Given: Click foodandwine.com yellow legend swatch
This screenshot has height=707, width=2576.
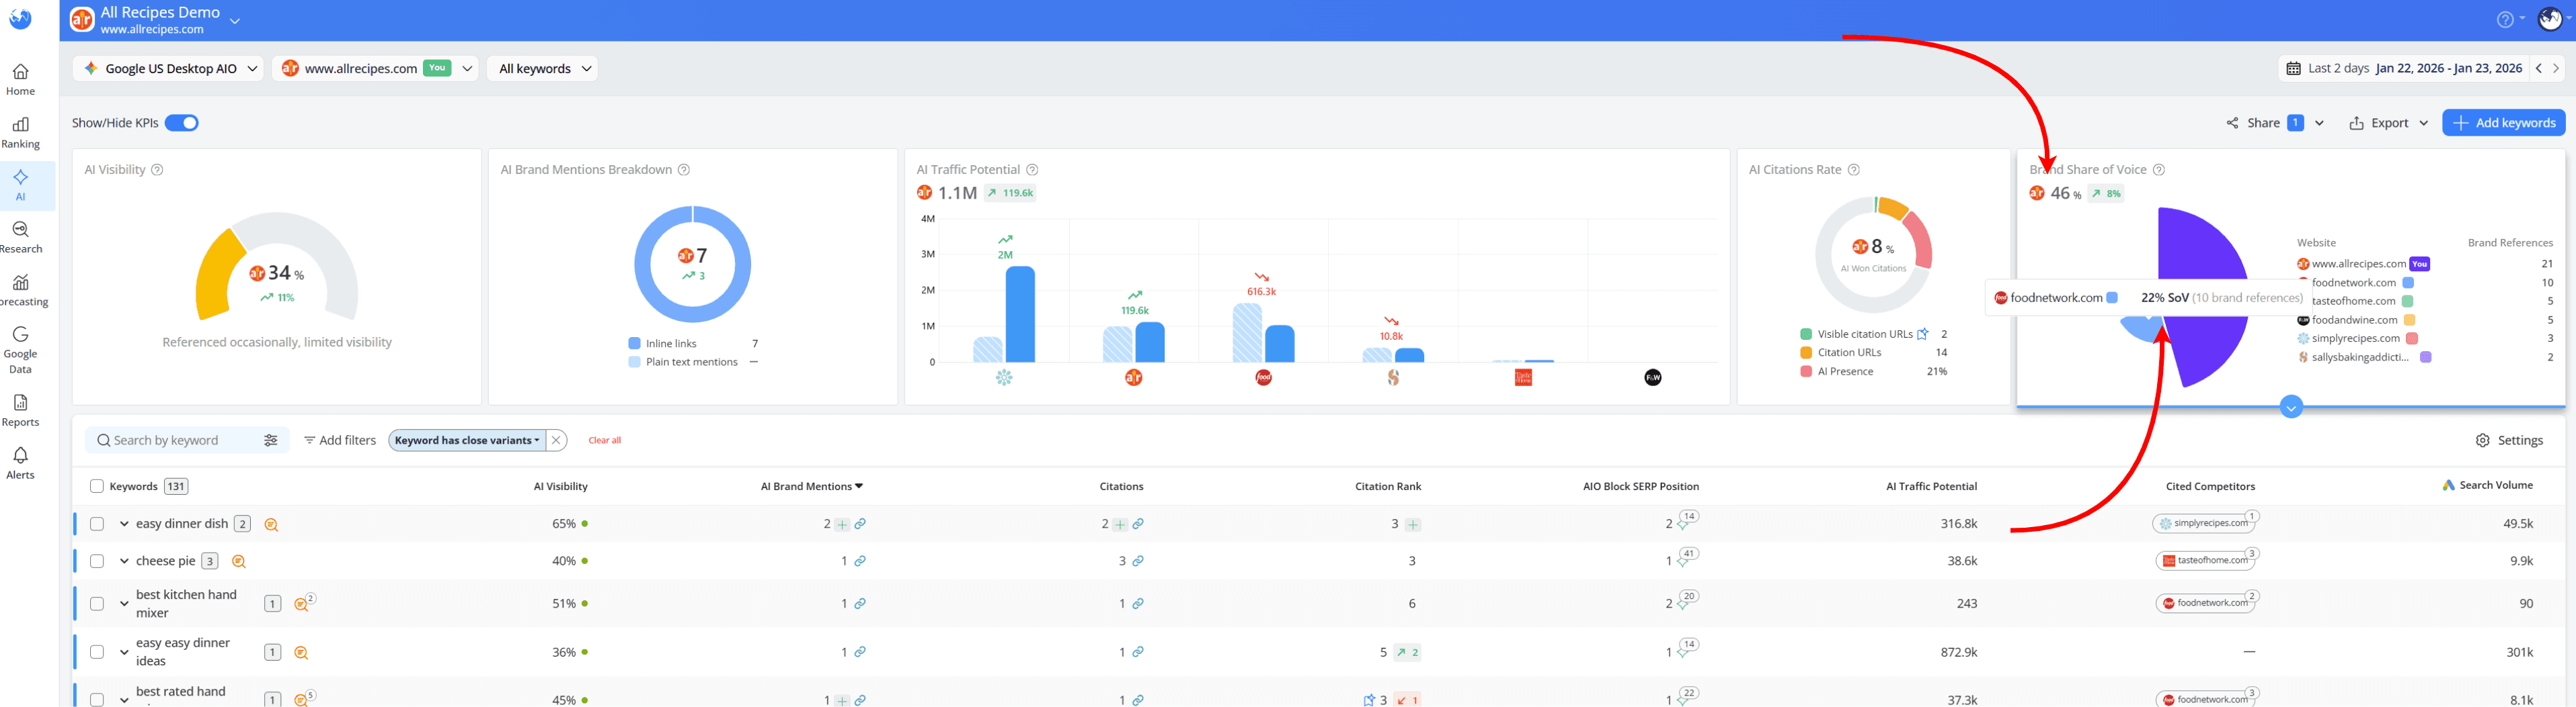Looking at the screenshot, I should [2409, 320].
